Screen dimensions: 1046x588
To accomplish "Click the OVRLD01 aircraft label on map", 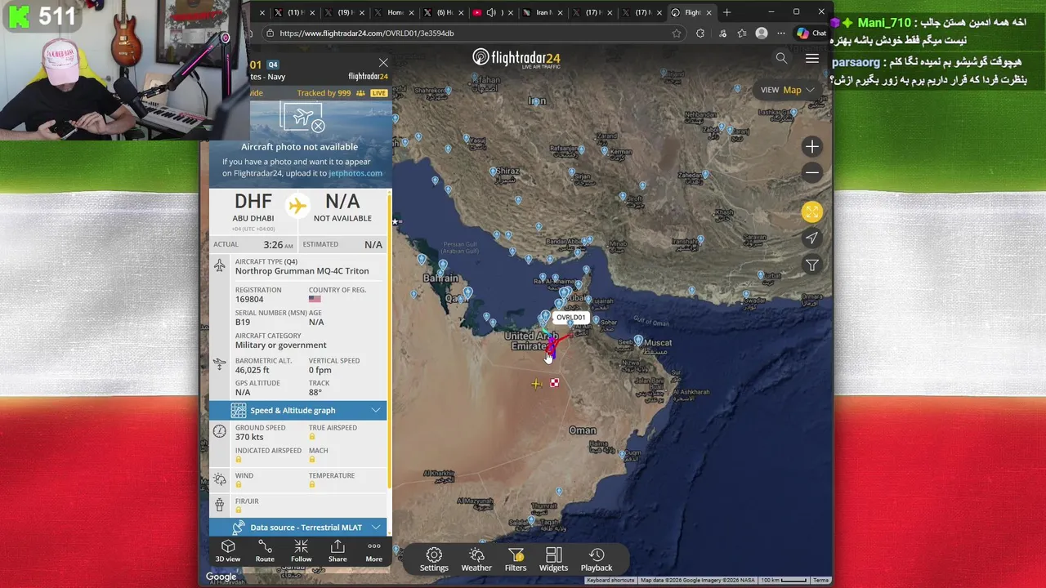I will (x=570, y=318).
